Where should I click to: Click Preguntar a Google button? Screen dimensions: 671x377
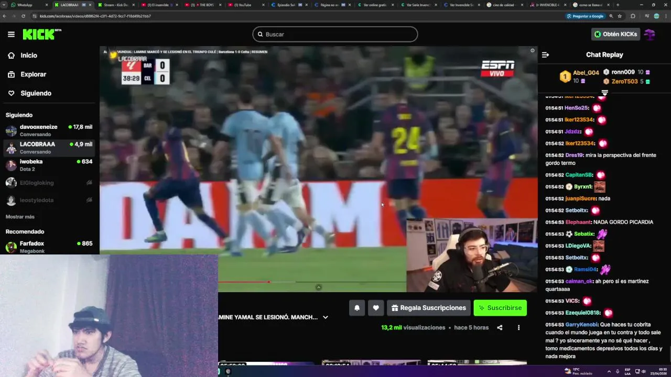(585, 16)
